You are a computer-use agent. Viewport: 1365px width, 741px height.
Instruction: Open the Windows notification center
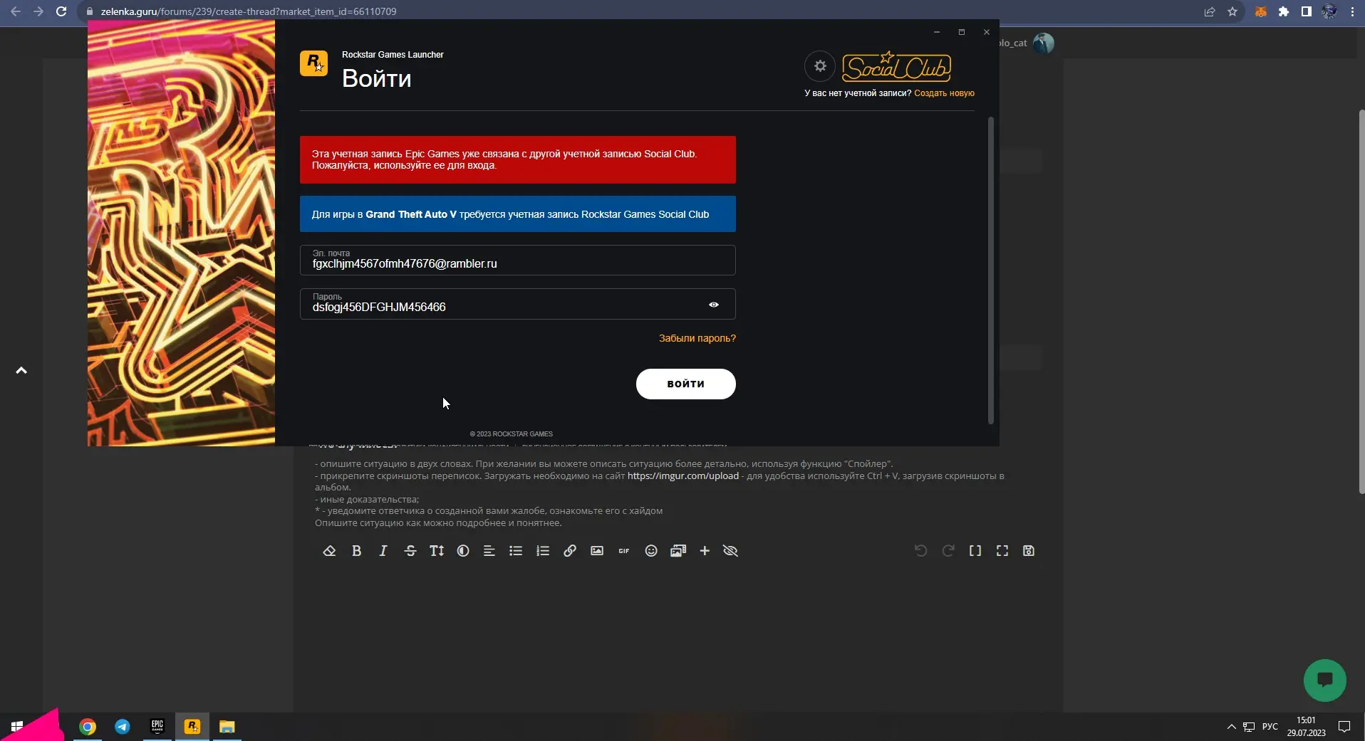tap(1344, 726)
